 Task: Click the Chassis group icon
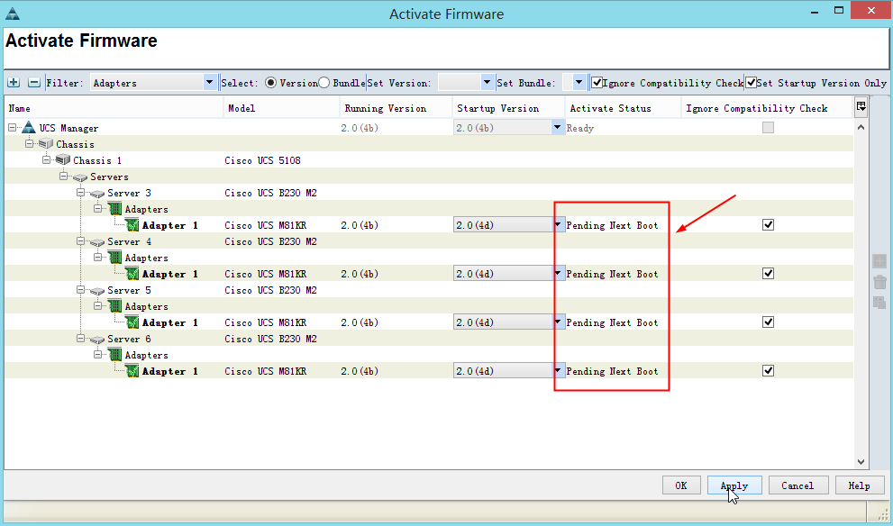(x=46, y=144)
